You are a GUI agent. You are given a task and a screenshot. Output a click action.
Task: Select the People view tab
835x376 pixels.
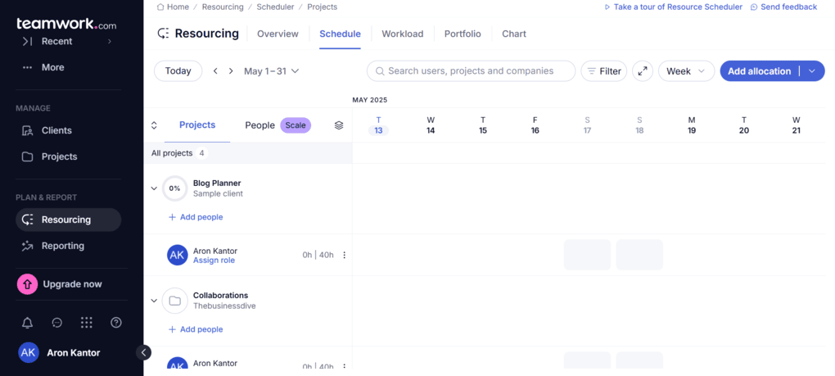tap(260, 125)
